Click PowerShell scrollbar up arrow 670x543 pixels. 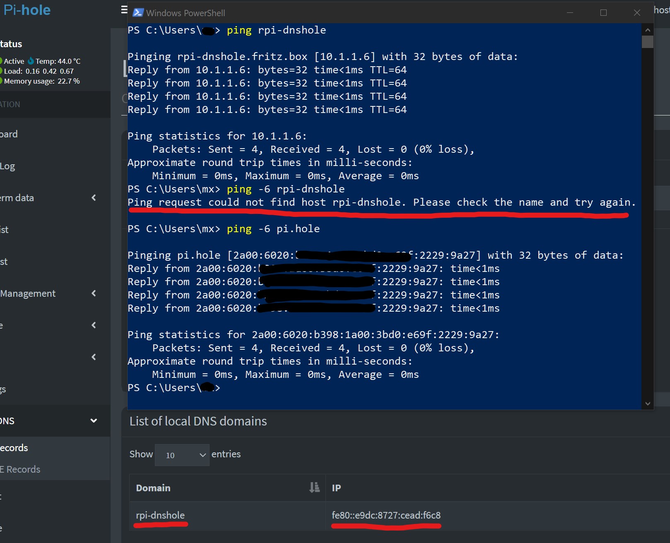(x=648, y=30)
